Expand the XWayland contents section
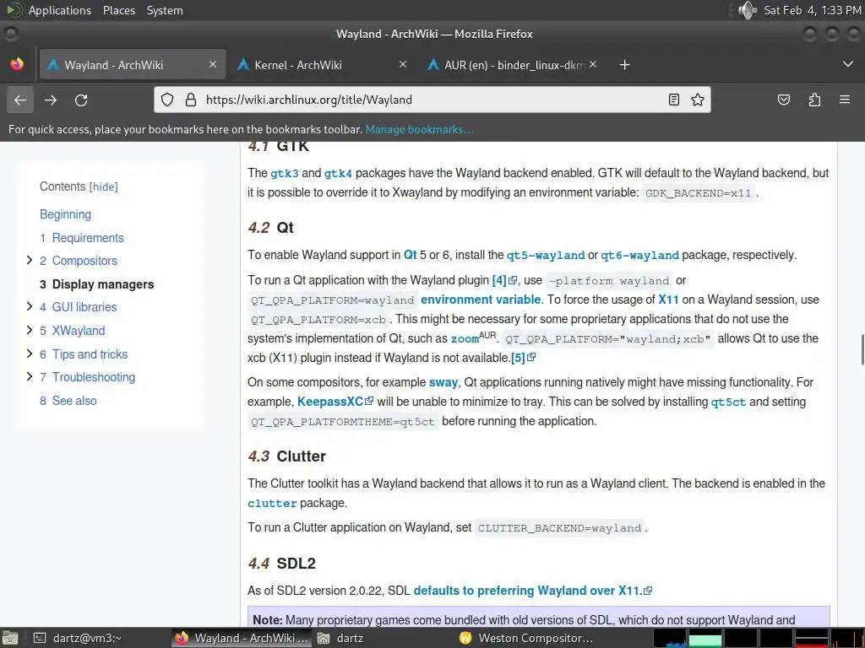Screen dimensions: 865x648 coord(30,330)
